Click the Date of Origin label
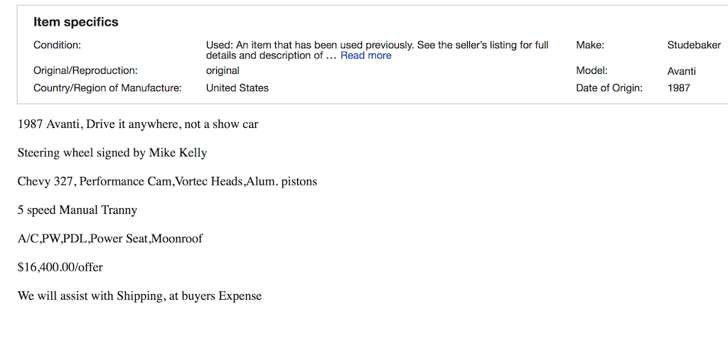The image size is (728, 346). 609,88
